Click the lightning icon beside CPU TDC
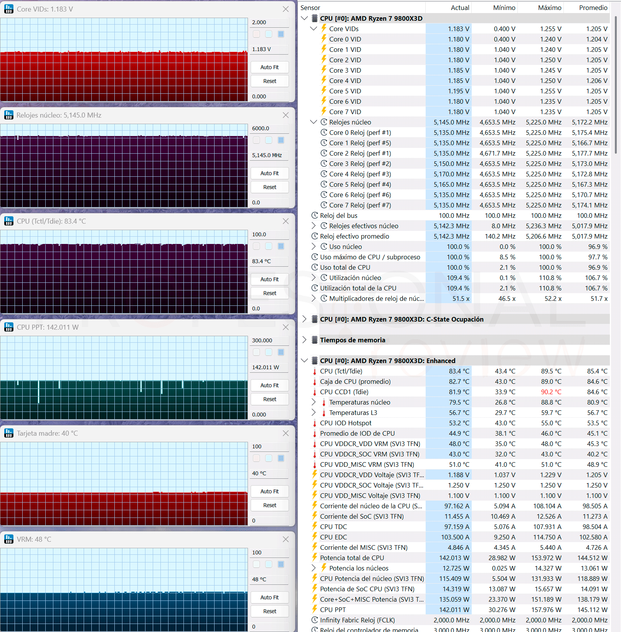Image resolution: width=621 pixels, height=632 pixels. (315, 526)
